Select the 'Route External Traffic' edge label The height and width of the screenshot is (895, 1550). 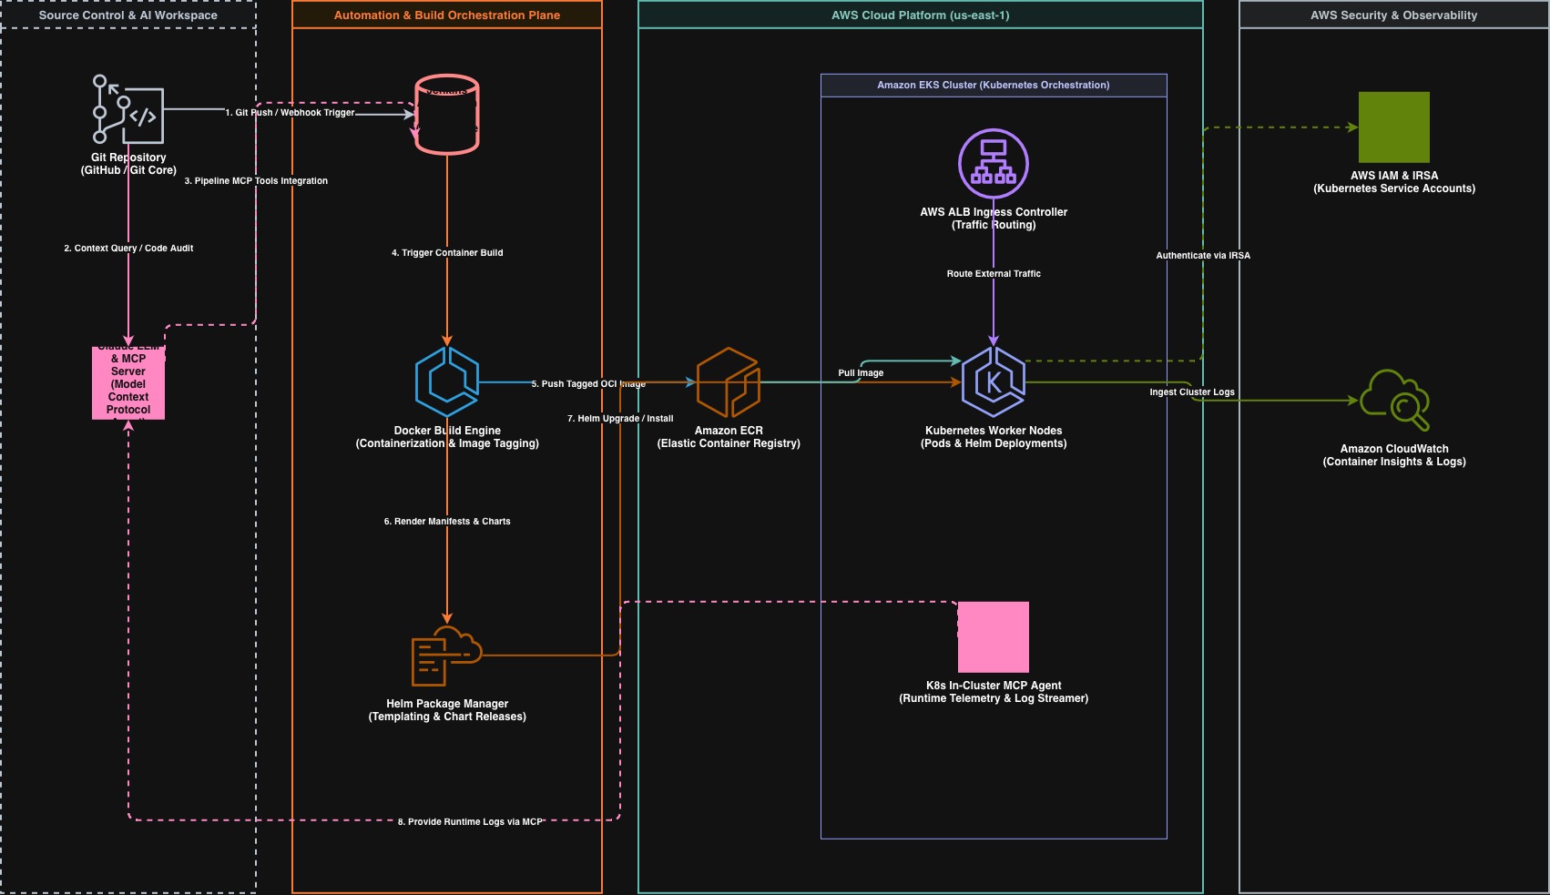pyautogui.click(x=994, y=274)
